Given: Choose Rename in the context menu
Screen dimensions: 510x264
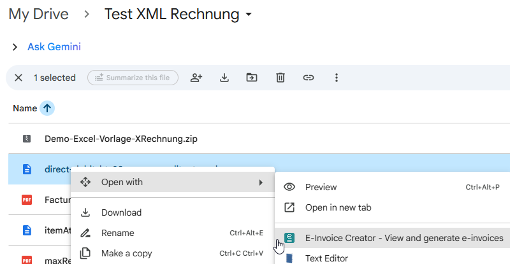Looking at the screenshot, I should [118, 233].
